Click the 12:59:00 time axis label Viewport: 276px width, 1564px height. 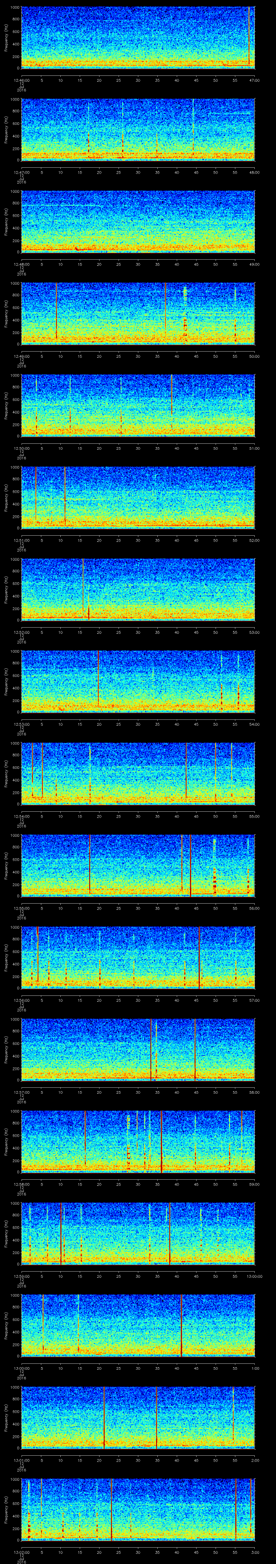click(22, 1276)
